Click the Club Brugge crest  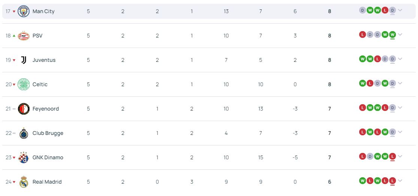[24, 133]
